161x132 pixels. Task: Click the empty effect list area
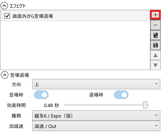pyautogui.click(x=75, y=45)
